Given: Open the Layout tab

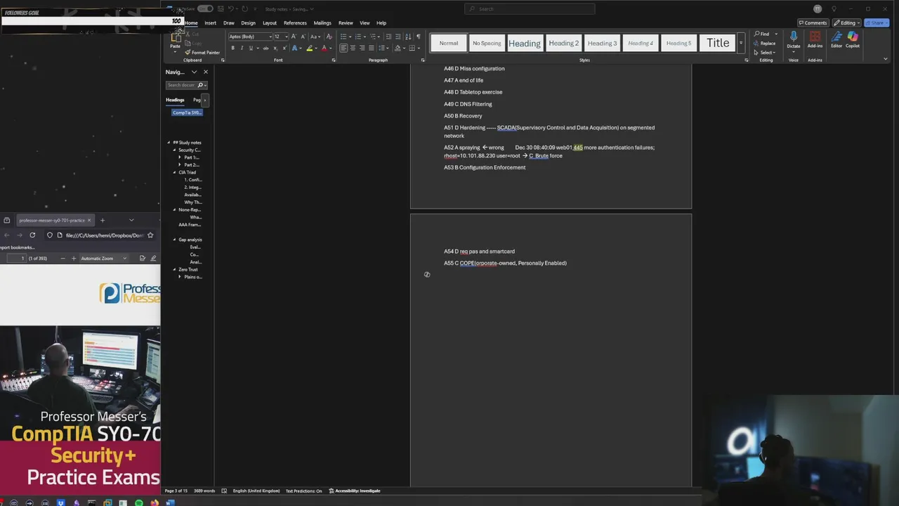Looking at the screenshot, I should pyautogui.click(x=270, y=22).
